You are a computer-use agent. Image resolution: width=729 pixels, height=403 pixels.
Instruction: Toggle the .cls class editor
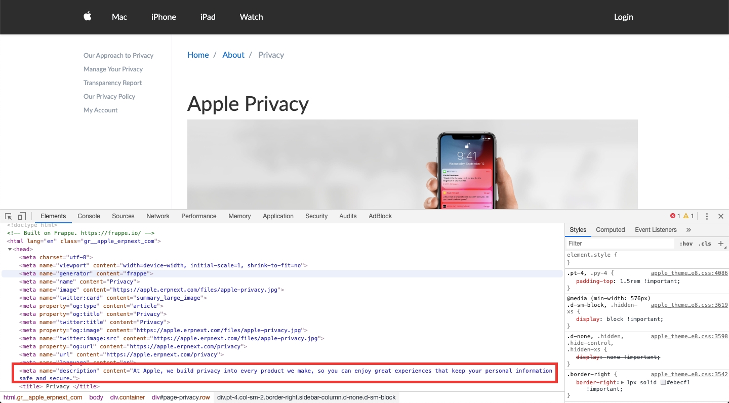coord(705,244)
